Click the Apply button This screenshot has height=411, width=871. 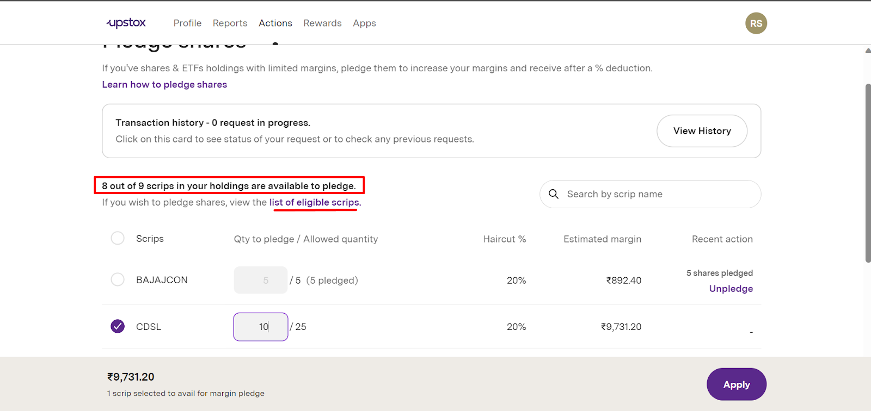tap(737, 384)
